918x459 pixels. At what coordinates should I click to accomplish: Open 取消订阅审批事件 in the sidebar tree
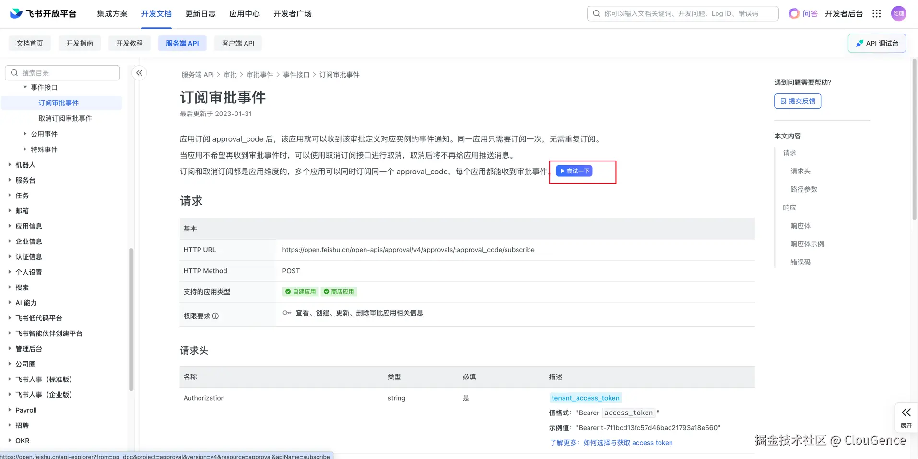tap(65, 118)
